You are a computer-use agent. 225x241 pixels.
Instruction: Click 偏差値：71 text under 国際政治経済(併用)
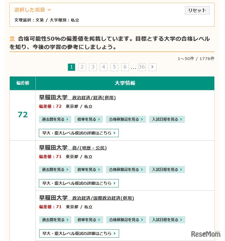coord(50,207)
